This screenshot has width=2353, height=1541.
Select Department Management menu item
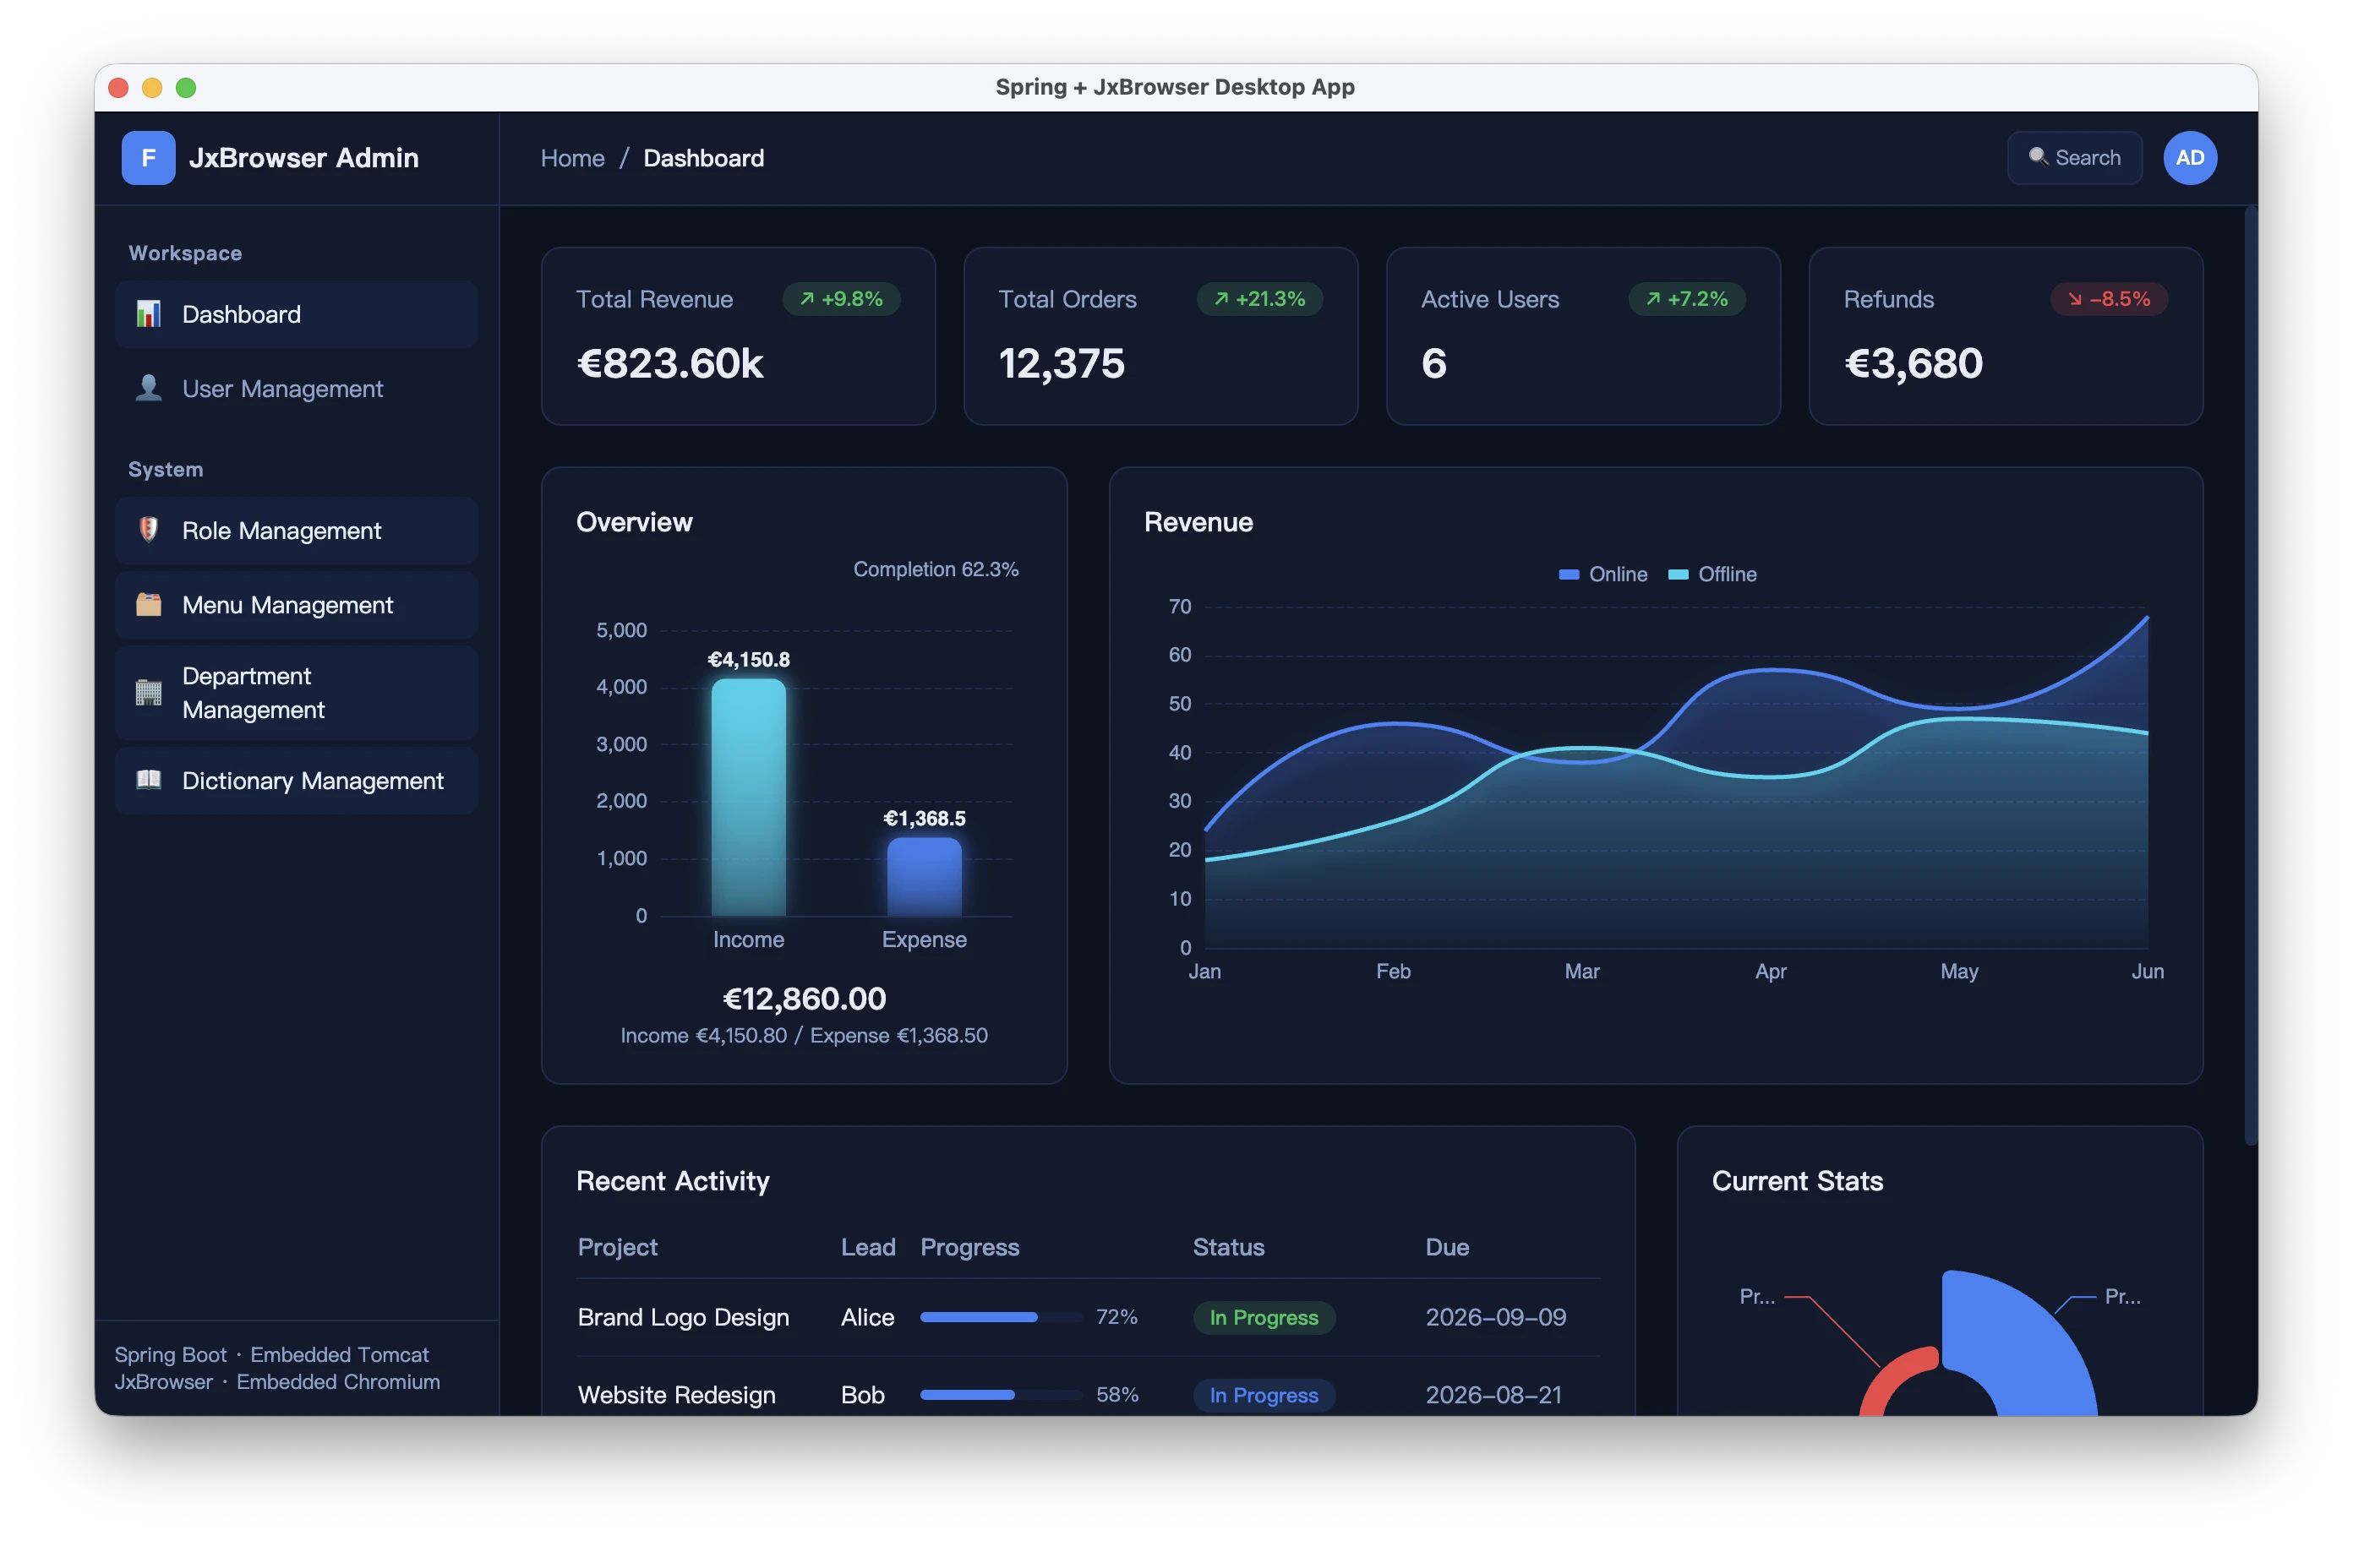point(297,693)
